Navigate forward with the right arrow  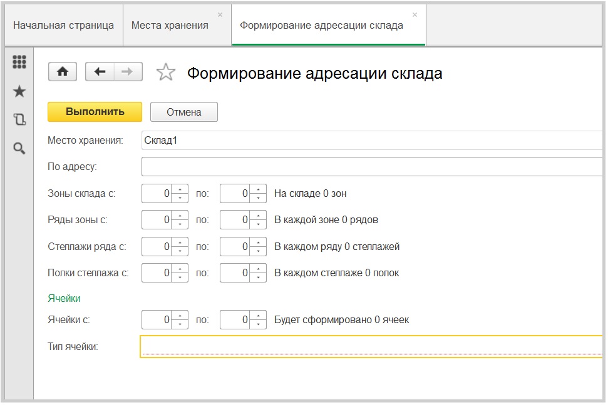128,72
